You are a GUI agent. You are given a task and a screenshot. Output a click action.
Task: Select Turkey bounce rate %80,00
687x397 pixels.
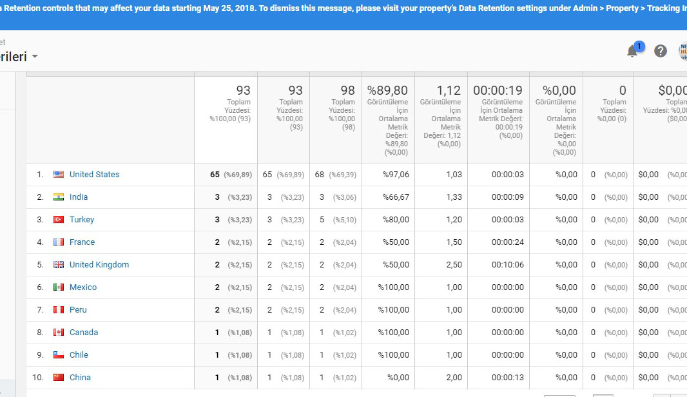[396, 220]
